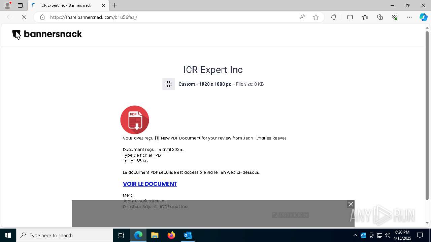Open Microsoft Edge from taskbar

click(x=138, y=235)
